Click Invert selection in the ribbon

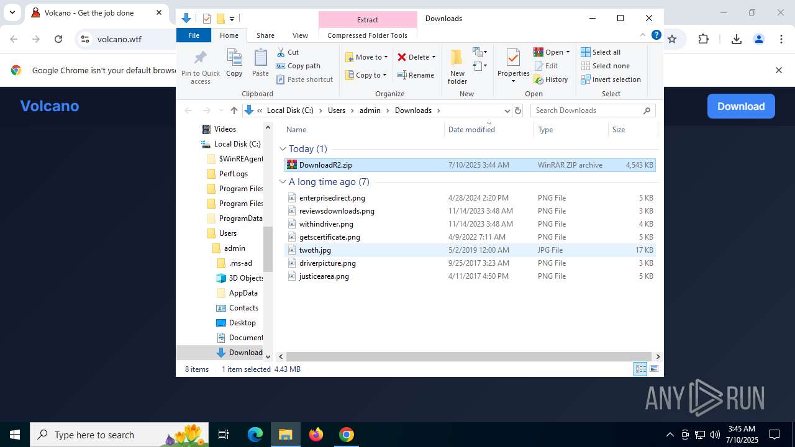tap(611, 79)
